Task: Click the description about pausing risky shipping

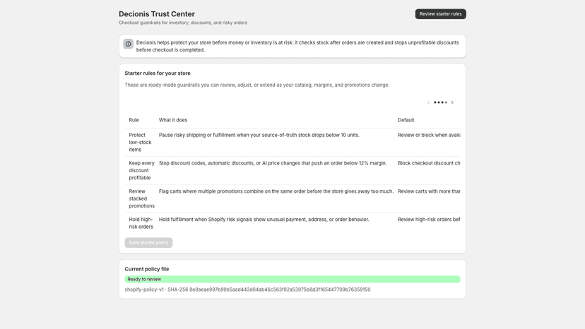Action: point(259,135)
